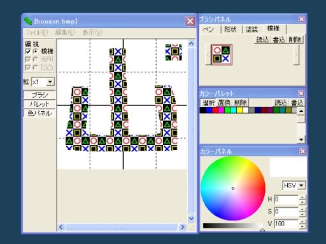Pick the bright green palette swatch

pos(227,110)
